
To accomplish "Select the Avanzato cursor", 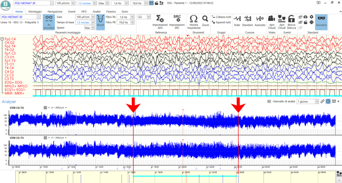I will (260, 21).
